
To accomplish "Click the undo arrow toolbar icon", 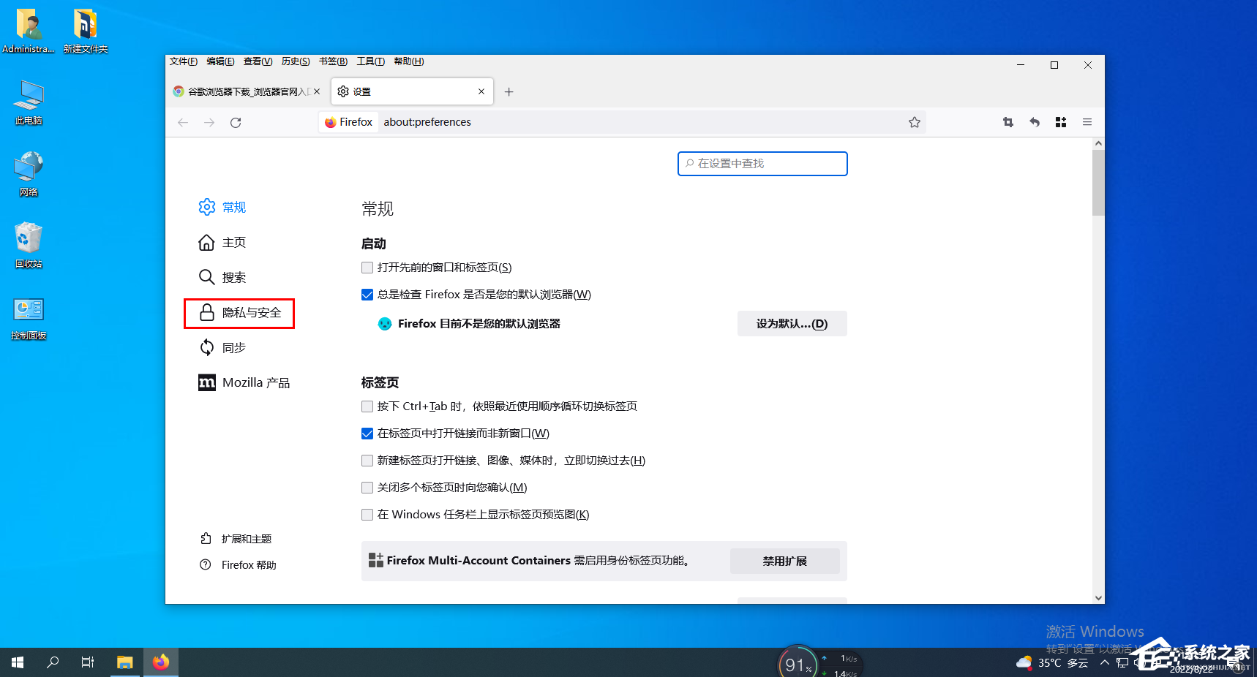I will point(1034,123).
